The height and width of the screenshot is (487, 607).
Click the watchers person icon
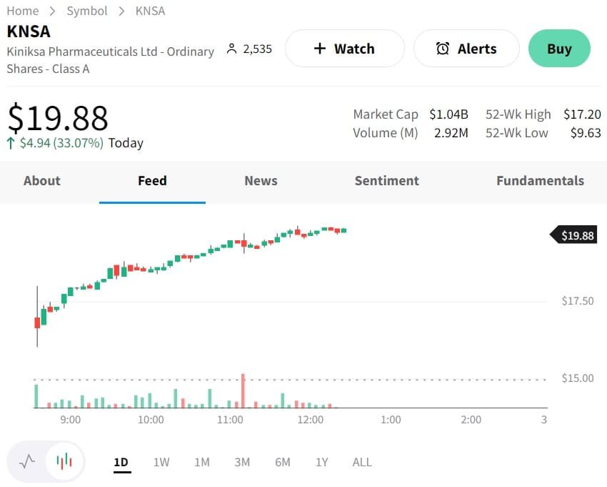click(x=231, y=49)
